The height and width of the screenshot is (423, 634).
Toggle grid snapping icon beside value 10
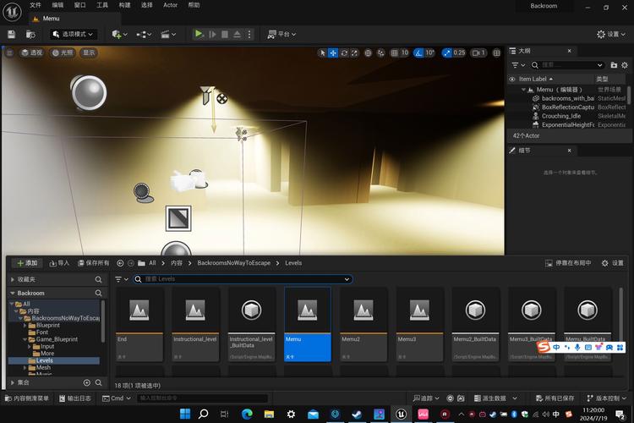pyautogui.click(x=394, y=53)
